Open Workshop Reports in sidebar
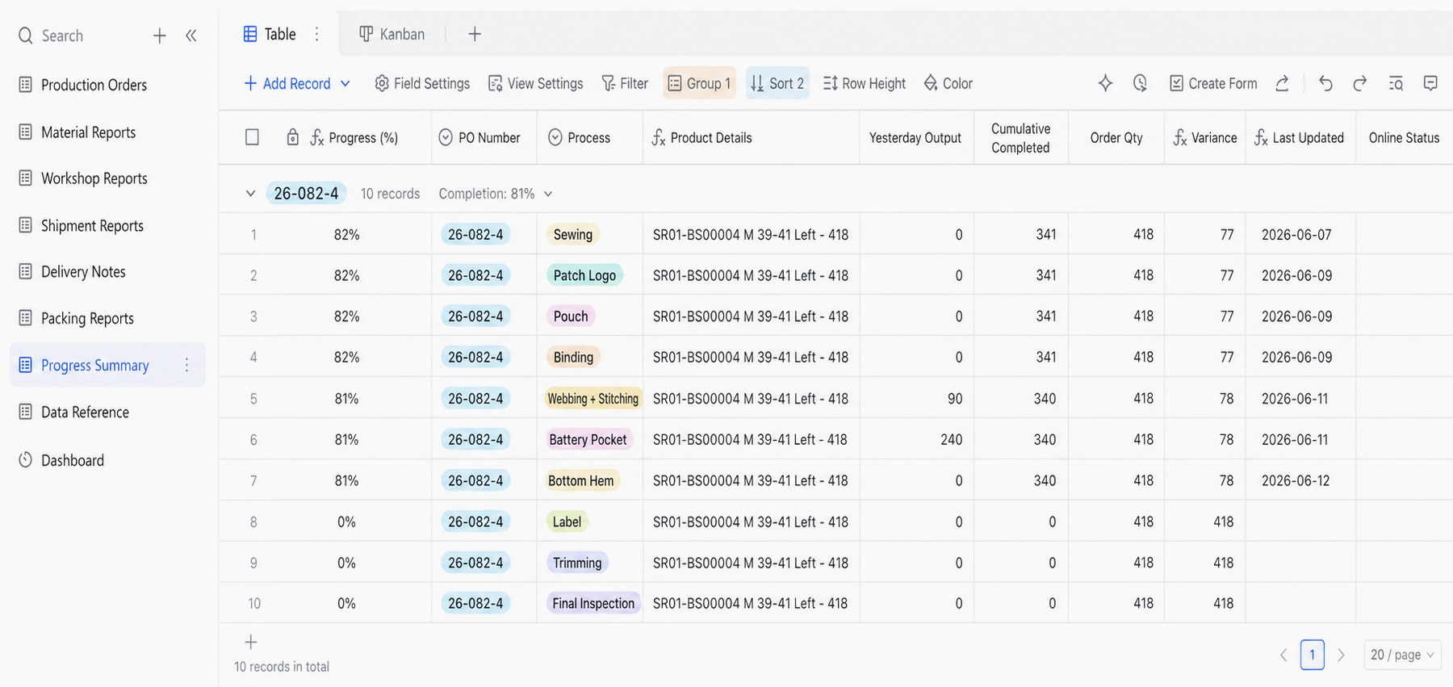Viewport: 1453px width, 687px height. tap(94, 178)
